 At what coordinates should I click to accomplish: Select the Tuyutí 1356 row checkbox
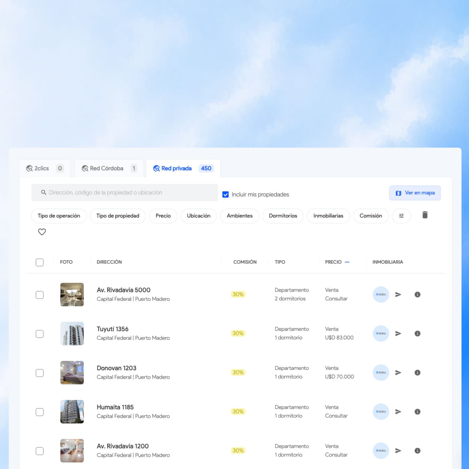[x=40, y=334]
